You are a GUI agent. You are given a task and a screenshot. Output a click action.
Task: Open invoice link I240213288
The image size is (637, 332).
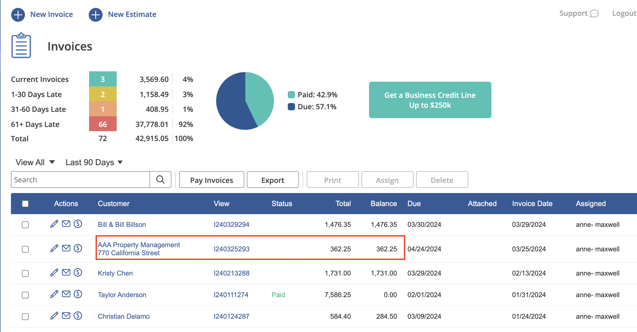pyautogui.click(x=232, y=273)
